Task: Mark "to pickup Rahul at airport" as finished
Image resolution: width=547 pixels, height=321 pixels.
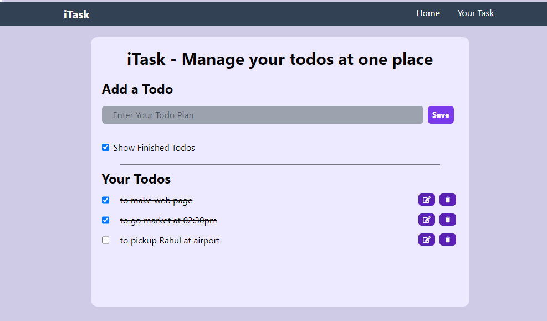Action: (105, 240)
